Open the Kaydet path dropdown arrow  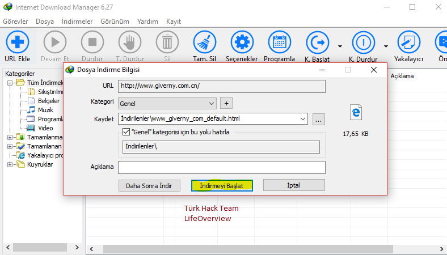click(303, 119)
